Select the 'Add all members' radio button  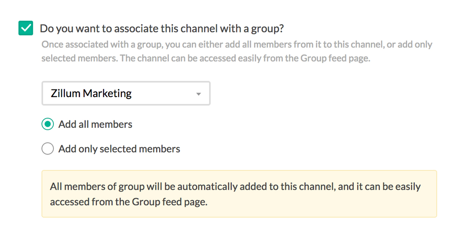click(48, 124)
